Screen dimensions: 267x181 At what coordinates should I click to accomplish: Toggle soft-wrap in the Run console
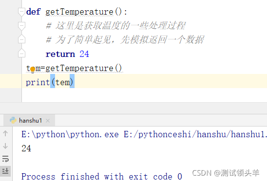click(5, 159)
